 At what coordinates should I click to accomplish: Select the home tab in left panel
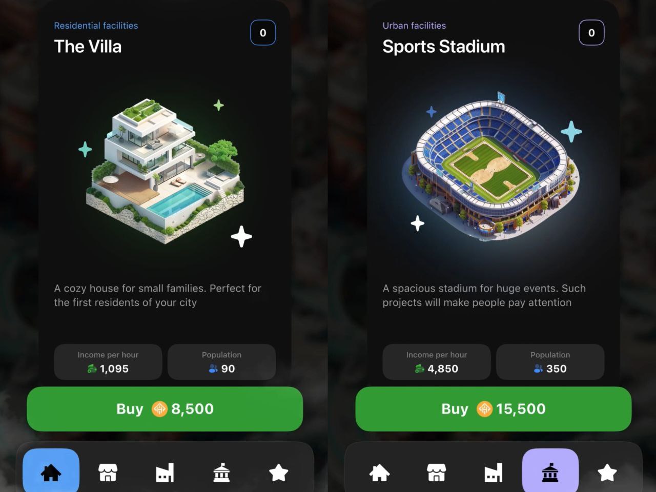click(x=51, y=472)
